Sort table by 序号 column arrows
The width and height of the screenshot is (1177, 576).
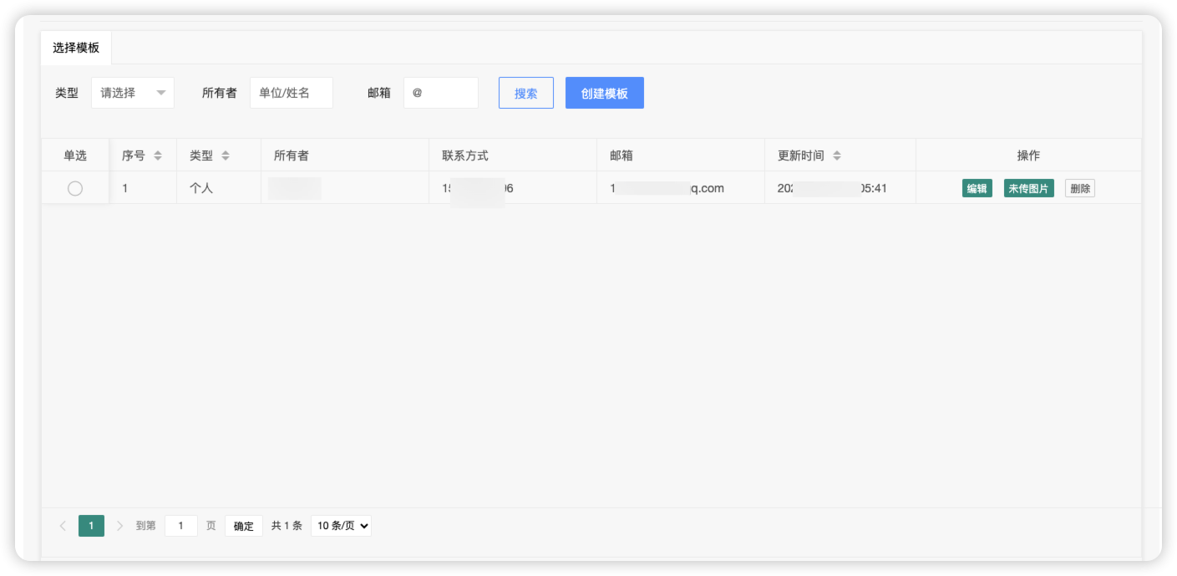tap(158, 155)
